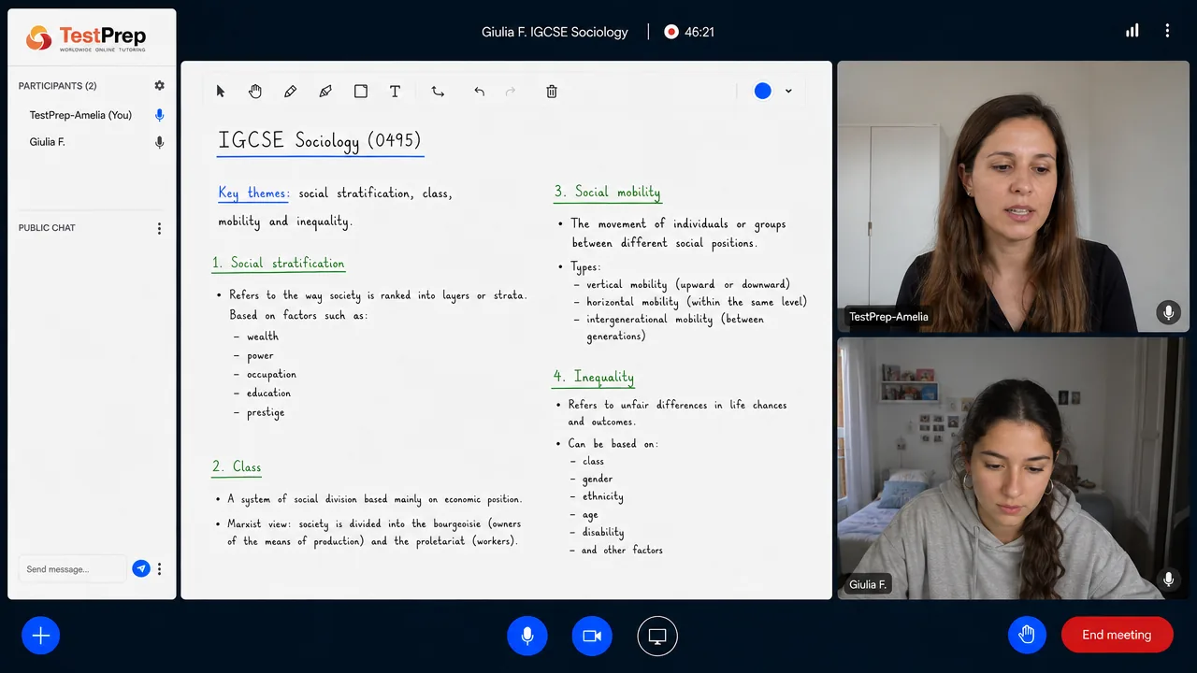Select TestPrep-Amelia video tile
Viewport: 1197px width, 673px height.
[1013, 196]
